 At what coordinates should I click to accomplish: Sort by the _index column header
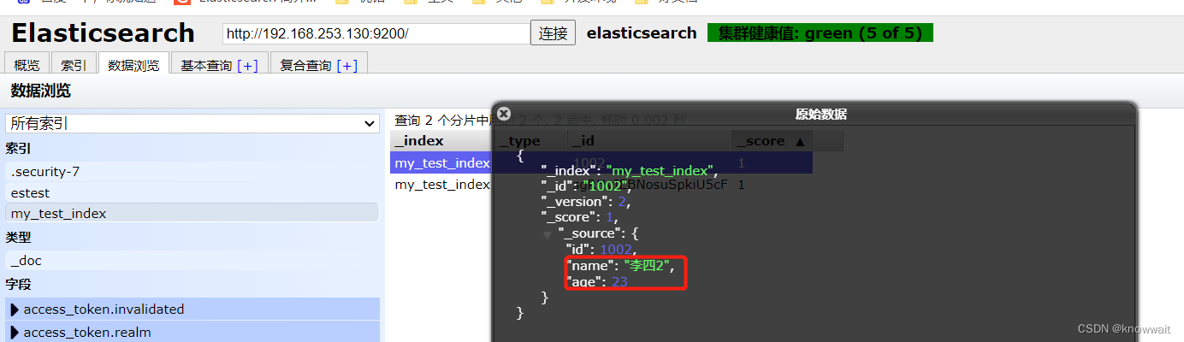point(441,141)
